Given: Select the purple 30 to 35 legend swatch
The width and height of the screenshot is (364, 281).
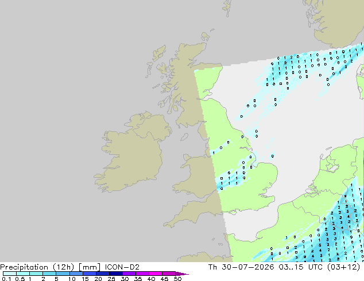Looking at the screenshot, I should pyautogui.click(x=129, y=274).
